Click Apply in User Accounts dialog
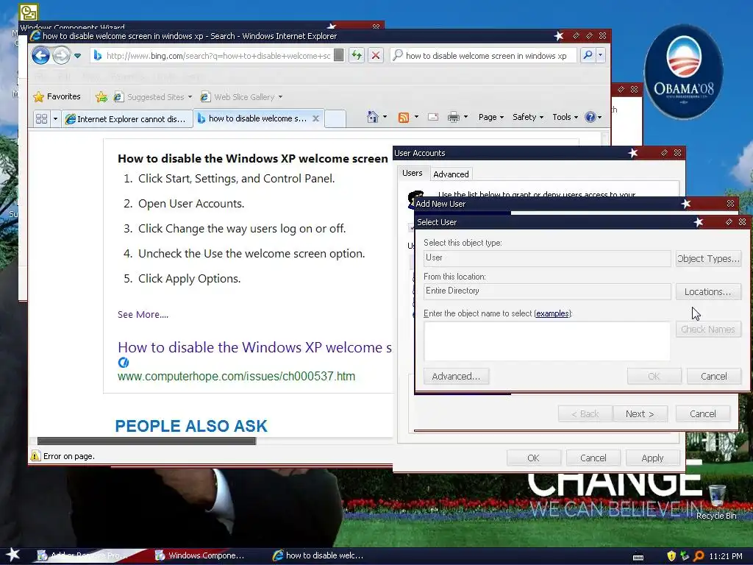 coord(653,458)
